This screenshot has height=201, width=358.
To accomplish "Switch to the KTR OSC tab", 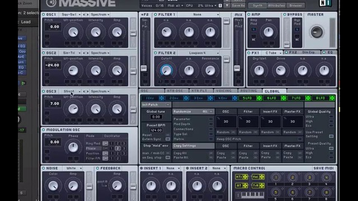I will tap(176, 90).
